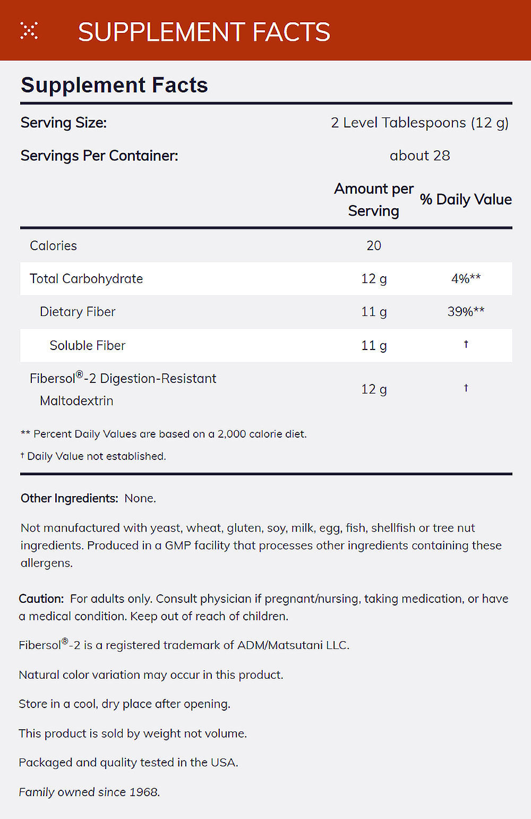The width and height of the screenshot is (531, 819).
Task: Click the collapse icon beside the header title
Action: pos(29,31)
